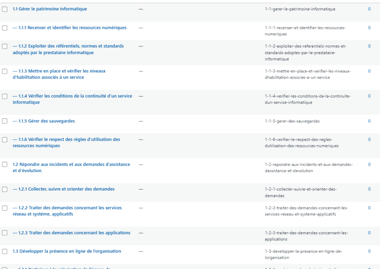Click the count number in the 1.1.5 row

click(369, 121)
